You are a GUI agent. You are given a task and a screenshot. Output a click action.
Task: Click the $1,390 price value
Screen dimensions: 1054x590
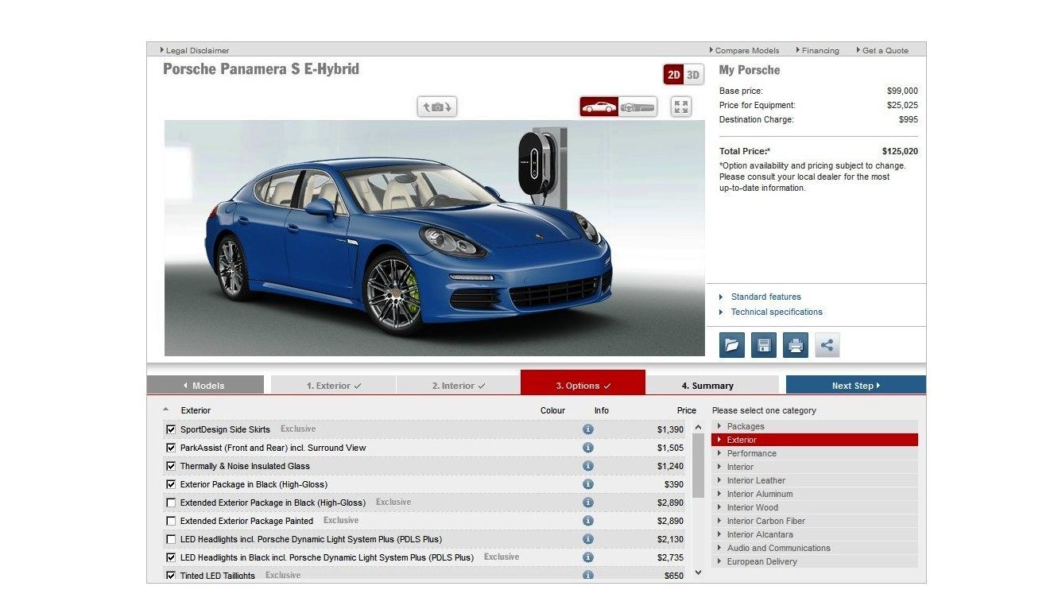[670, 429]
